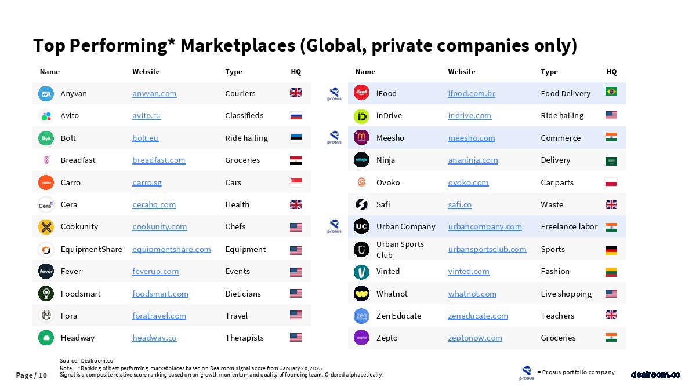Click the Website column header on left table
696x391 pixels.
point(146,72)
